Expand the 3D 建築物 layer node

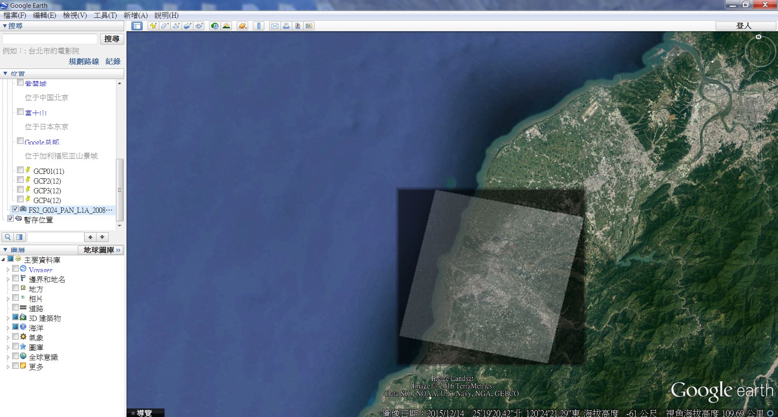click(8, 318)
